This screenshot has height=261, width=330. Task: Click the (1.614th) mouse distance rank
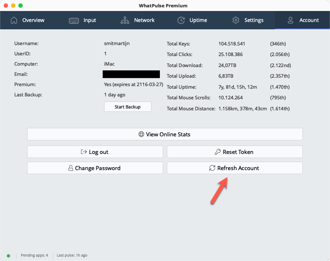click(280, 109)
